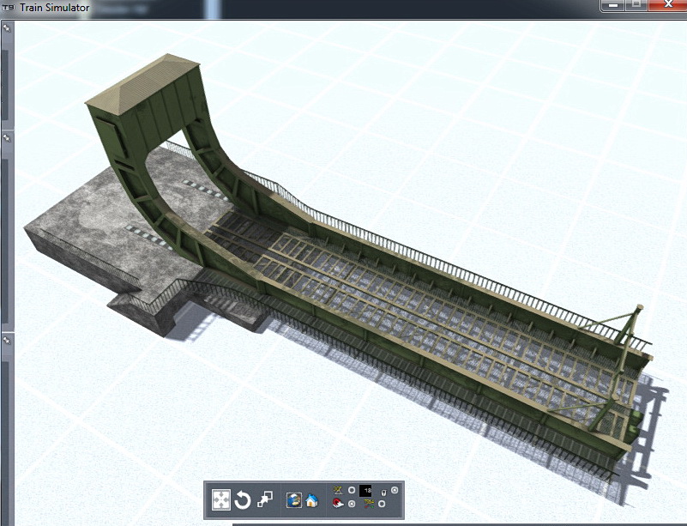Click the track snapping icon

point(369,504)
